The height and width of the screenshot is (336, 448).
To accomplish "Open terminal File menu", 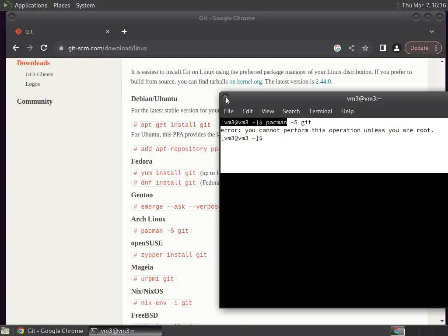I will (x=228, y=111).
